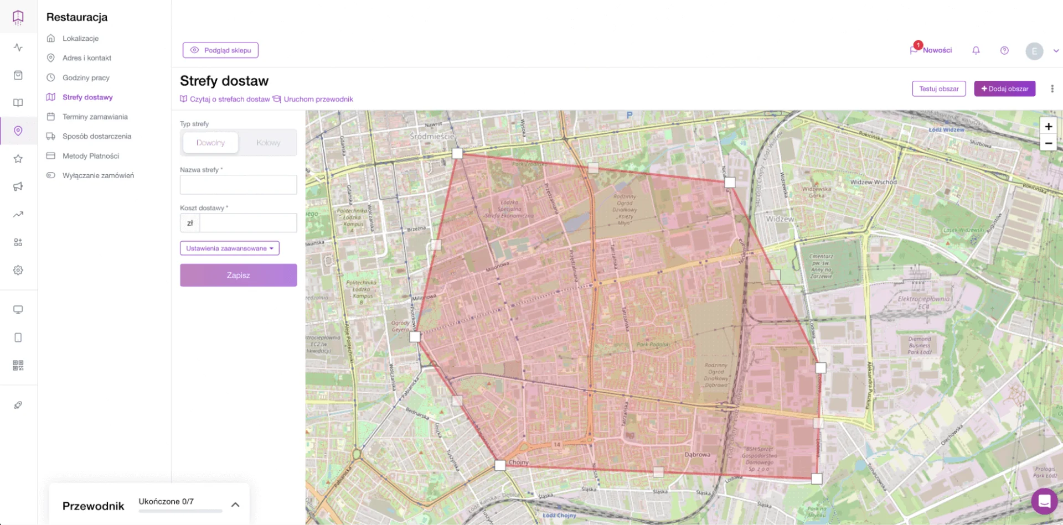The width and height of the screenshot is (1063, 525).
Task: Open the settings gear sidebar icon
Action: [x=18, y=270]
